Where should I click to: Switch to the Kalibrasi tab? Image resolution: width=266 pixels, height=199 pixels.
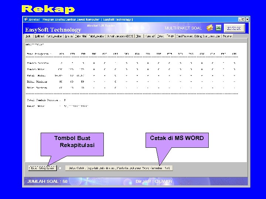[39, 36]
